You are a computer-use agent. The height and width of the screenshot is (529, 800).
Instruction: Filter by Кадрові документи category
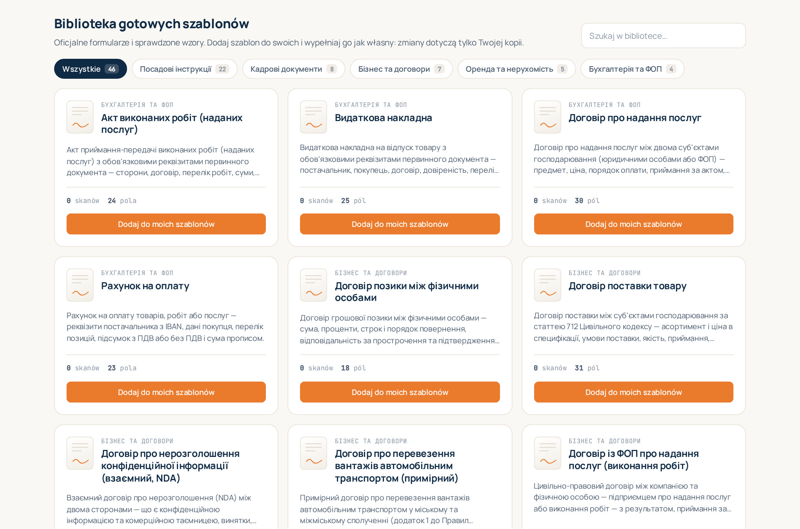[294, 69]
